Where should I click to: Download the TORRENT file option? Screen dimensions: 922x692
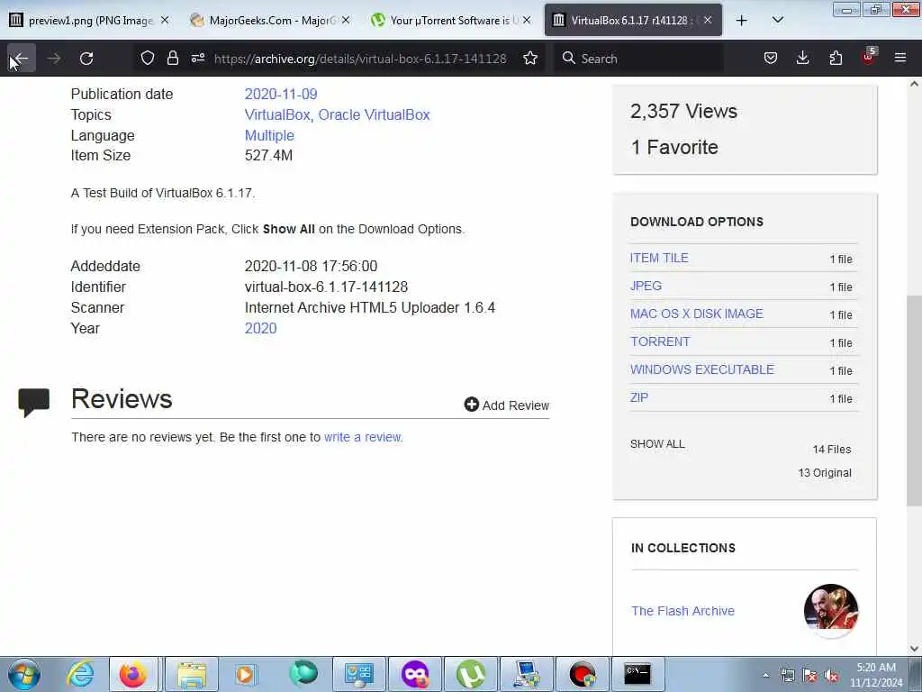[x=660, y=341]
